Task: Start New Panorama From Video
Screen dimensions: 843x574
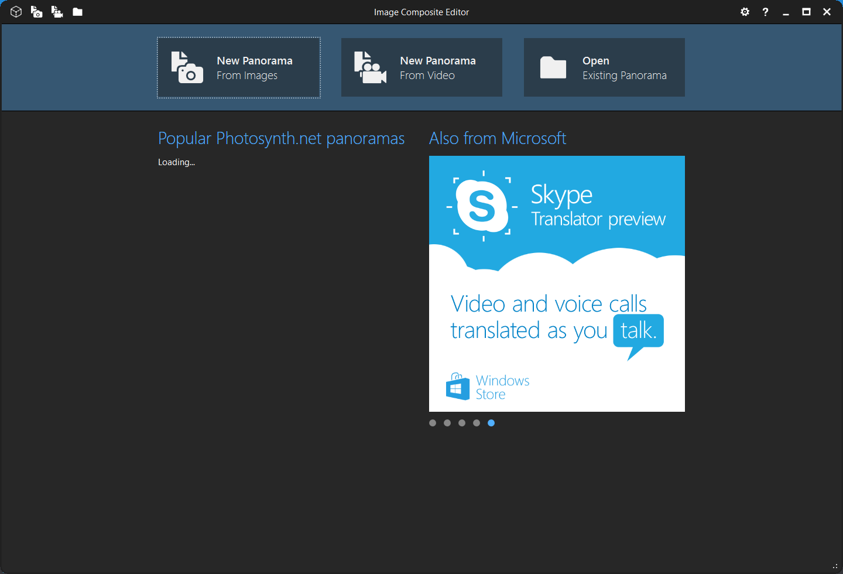Action: pos(421,67)
